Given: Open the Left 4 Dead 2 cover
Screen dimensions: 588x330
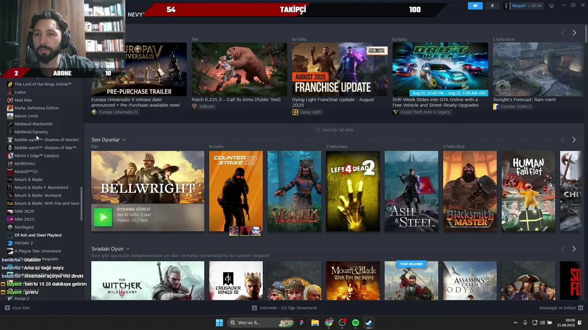Looking at the screenshot, I should coord(353,191).
